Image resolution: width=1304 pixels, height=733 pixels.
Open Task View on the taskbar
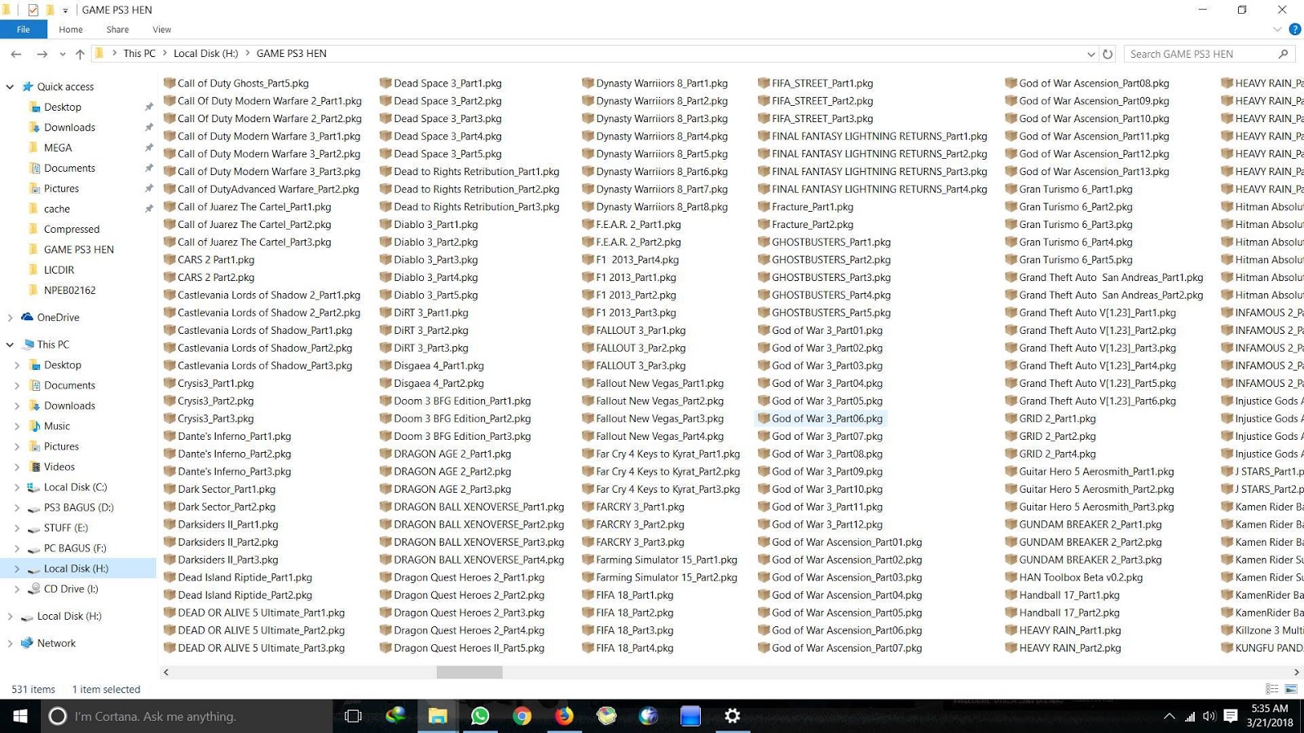click(353, 716)
